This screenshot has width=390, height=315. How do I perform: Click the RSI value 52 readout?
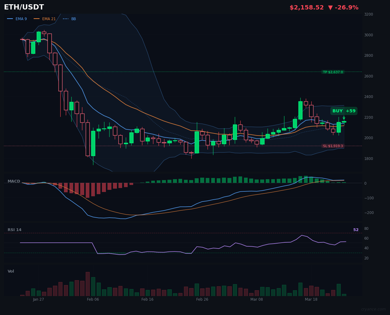coord(356,230)
